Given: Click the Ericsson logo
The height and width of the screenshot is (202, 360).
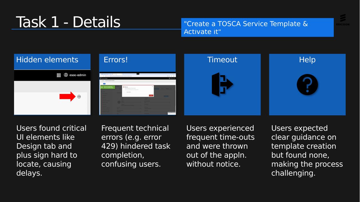Looking at the screenshot, I should tap(343, 20).
